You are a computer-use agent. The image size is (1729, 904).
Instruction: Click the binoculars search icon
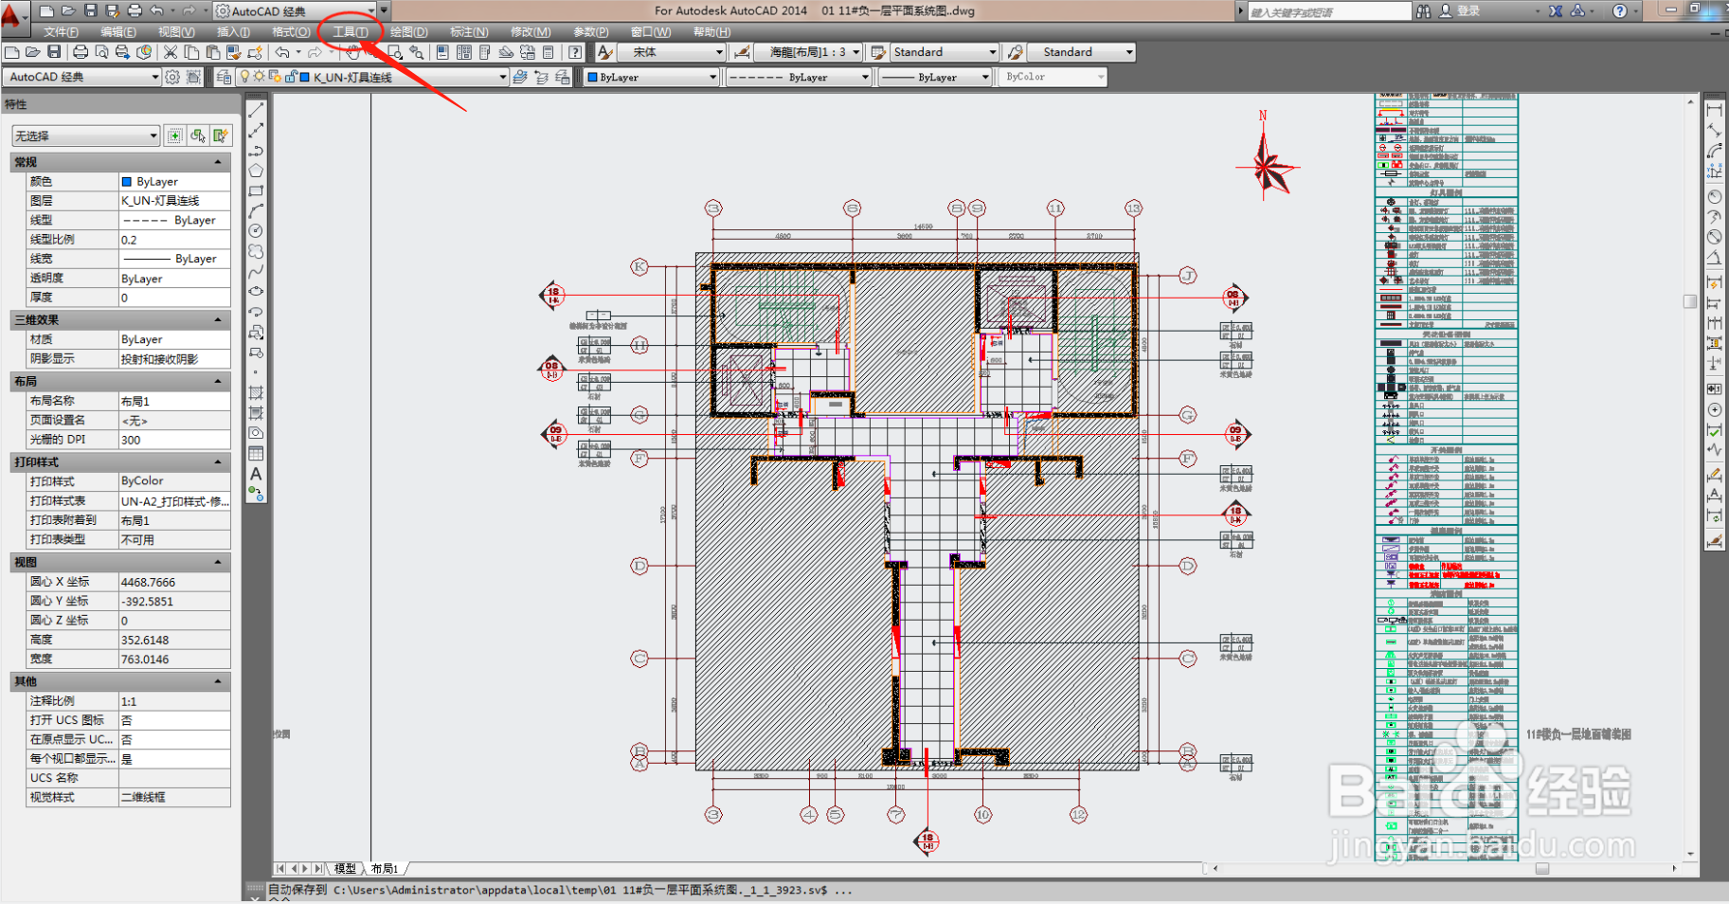point(1423,10)
